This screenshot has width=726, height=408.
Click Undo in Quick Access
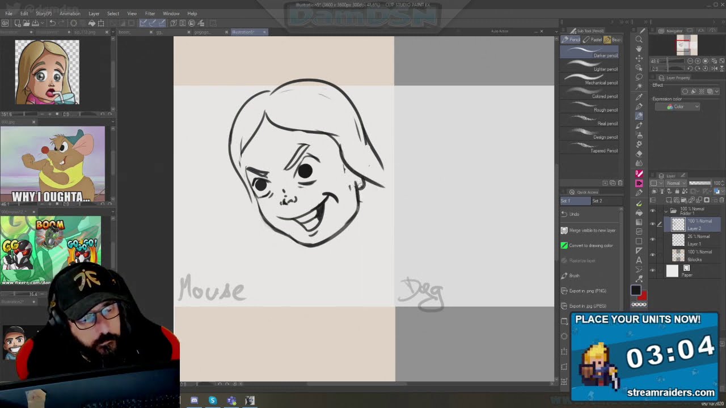(590, 214)
